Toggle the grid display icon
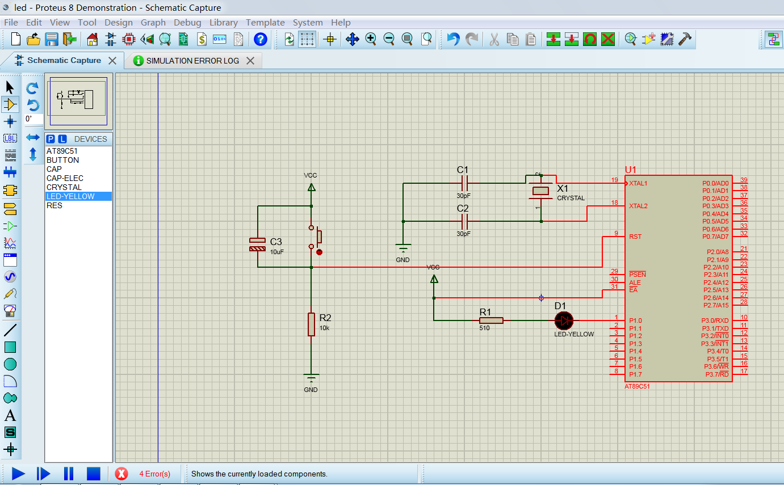The height and width of the screenshot is (485, 784). [x=307, y=39]
